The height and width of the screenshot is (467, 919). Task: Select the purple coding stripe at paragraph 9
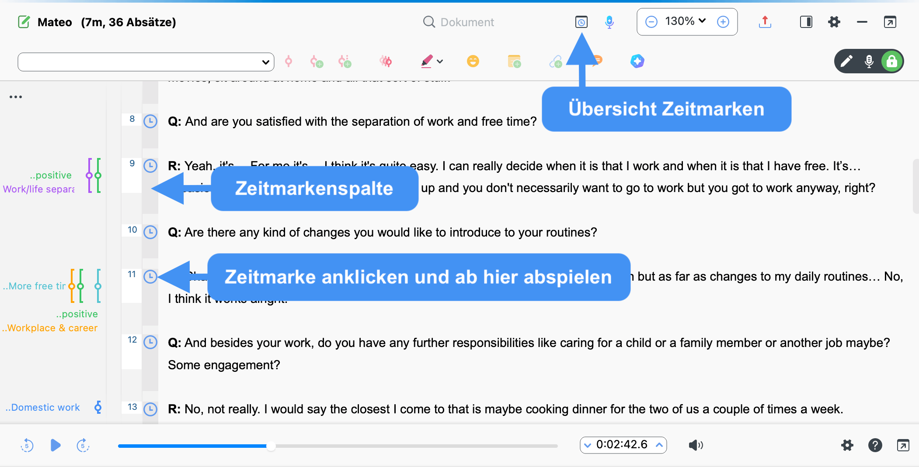point(89,175)
